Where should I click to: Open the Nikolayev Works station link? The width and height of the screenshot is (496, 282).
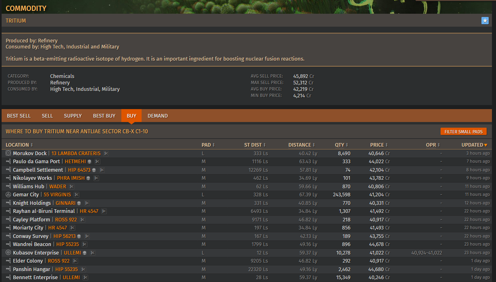pyautogui.click(x=32, y=178)
